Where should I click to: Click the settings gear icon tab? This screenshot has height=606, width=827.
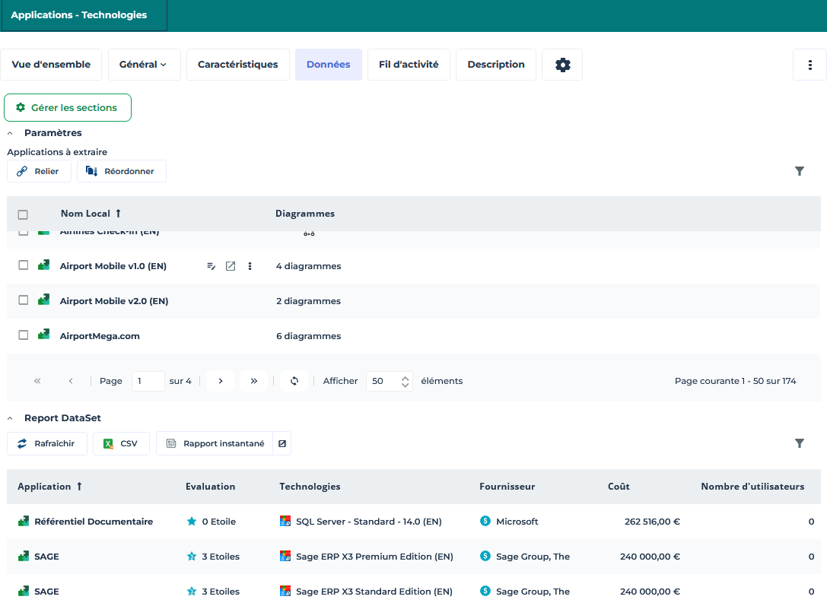click(x=562, y=65)
